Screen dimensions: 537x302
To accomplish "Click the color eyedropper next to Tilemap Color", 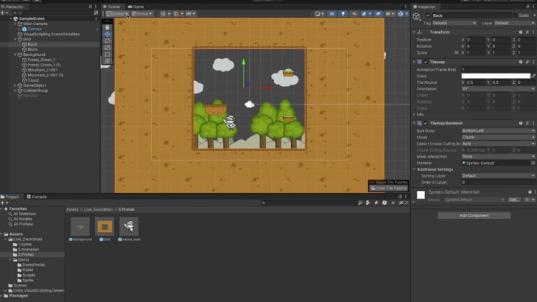I will 534,76.
